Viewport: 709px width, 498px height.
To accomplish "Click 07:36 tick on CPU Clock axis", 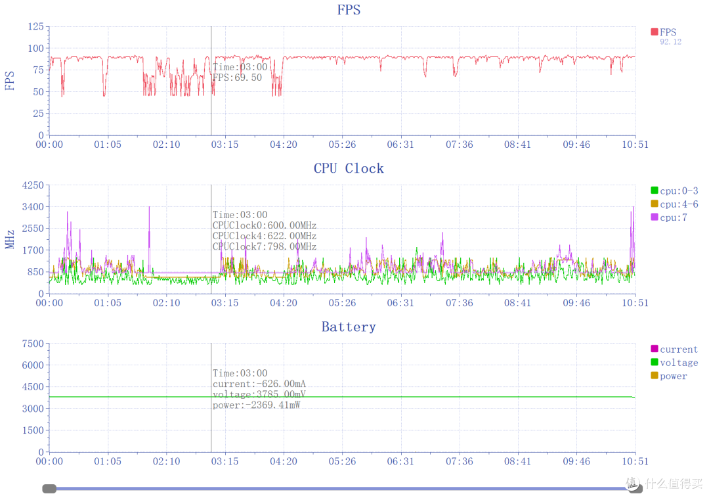I will tap(460, 303).
